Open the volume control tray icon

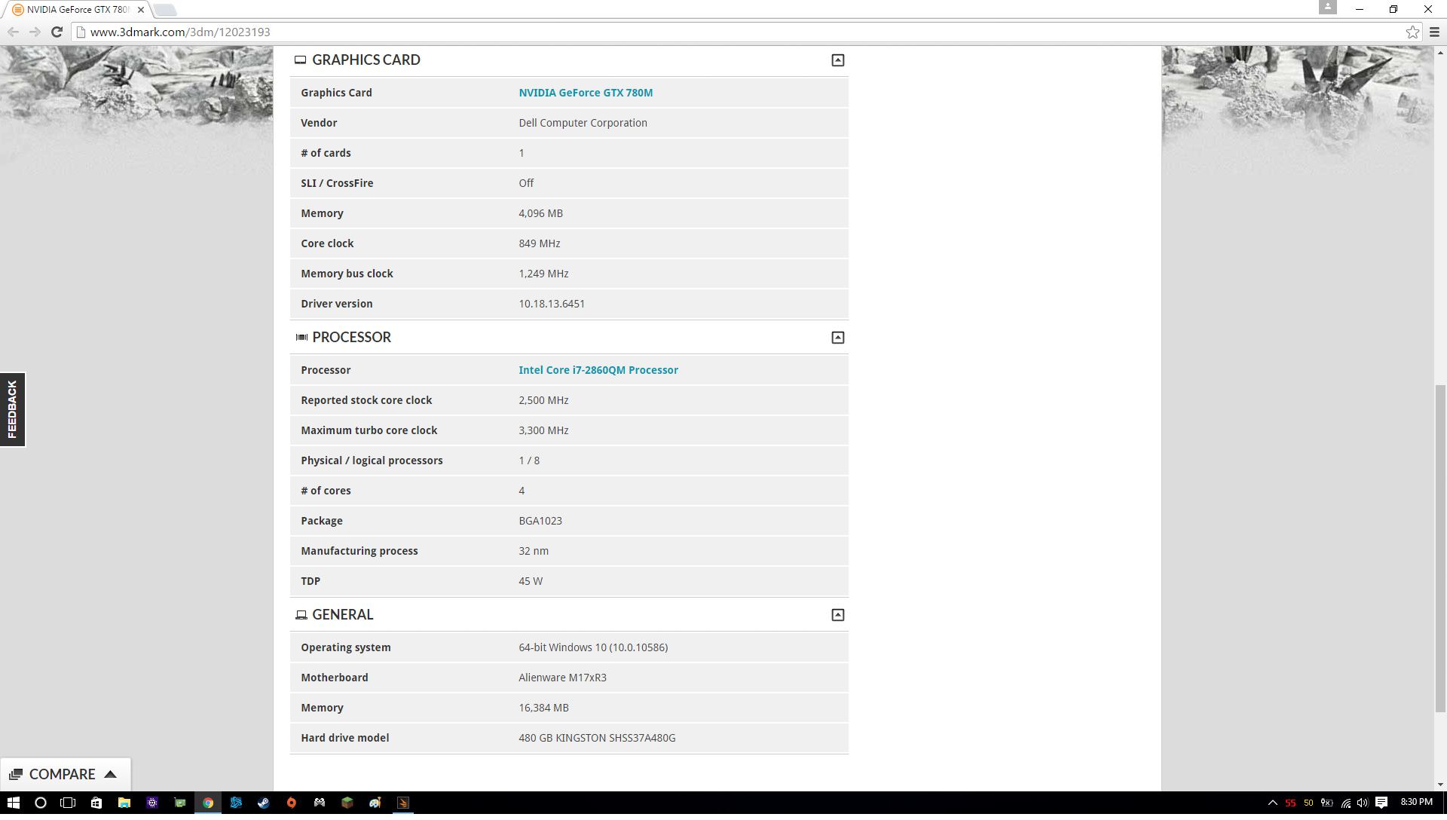pyautogui.click(x=1363, y=803)
